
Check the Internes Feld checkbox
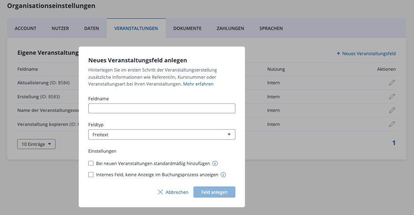point(91,175)
